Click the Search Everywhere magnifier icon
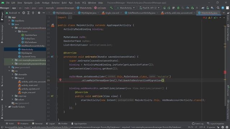This screenshot has width=230, height=129. (218, 8)
